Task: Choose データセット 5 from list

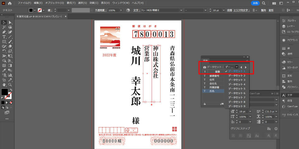Action: click(x=237, y=89)
